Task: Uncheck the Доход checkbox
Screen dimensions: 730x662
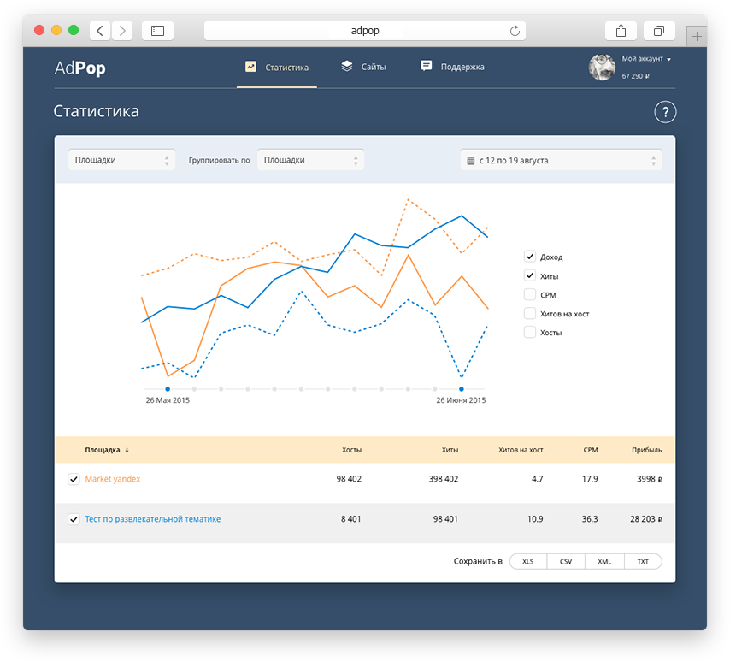Action: (x=530, y=257)
